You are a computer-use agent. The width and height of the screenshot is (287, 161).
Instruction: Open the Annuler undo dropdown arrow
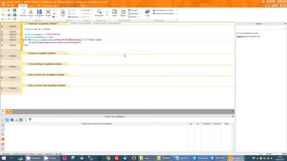click(92, 10)
